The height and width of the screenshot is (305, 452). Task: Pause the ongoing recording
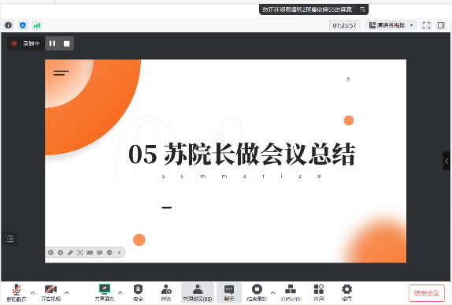coord(52,43)
